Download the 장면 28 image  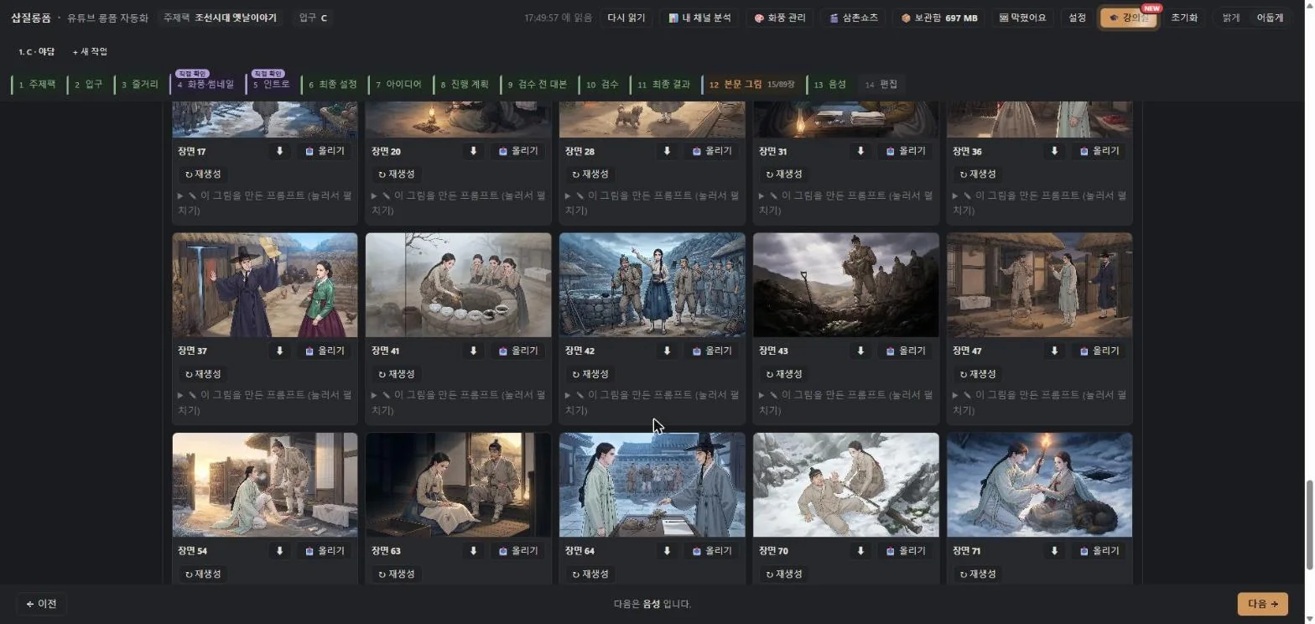[667, 151]
